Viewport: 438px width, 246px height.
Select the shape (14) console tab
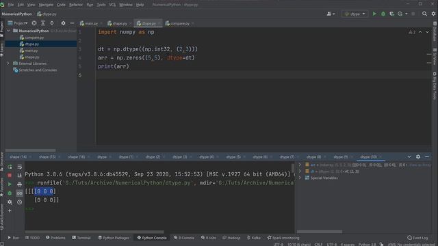pyautogui.click(x=18, y=156)
